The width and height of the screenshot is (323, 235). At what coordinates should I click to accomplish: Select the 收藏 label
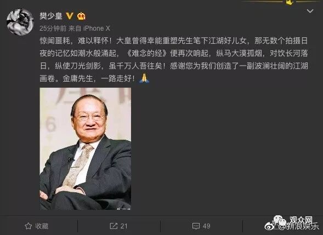pos(42,226)
